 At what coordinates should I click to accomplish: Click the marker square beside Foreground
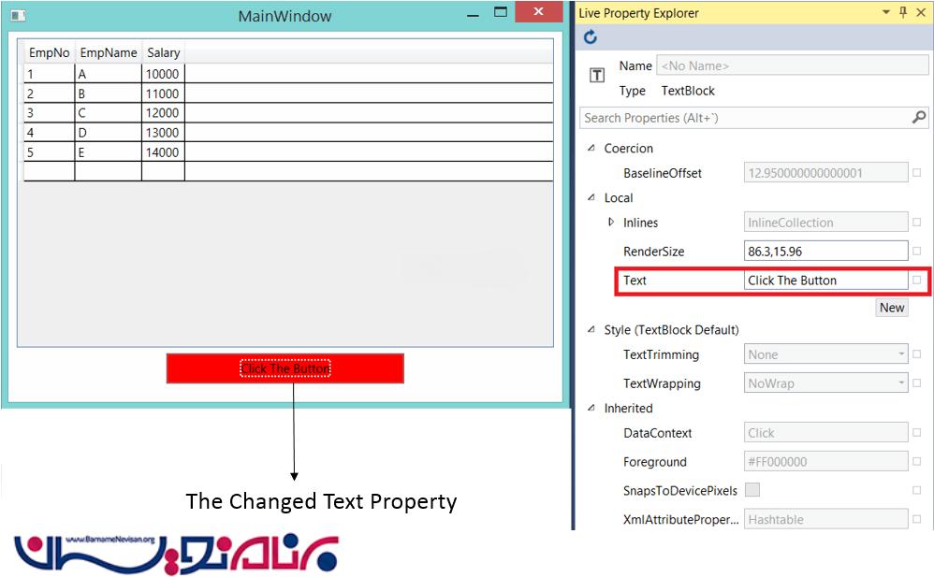917,461
